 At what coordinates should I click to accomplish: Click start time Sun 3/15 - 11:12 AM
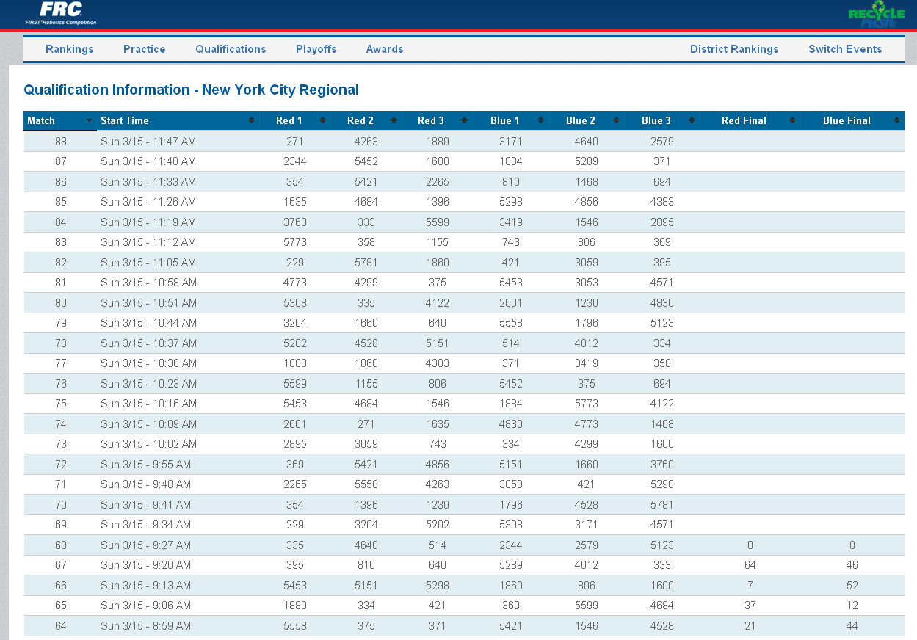pyautogui.click(x=148, y=242)
